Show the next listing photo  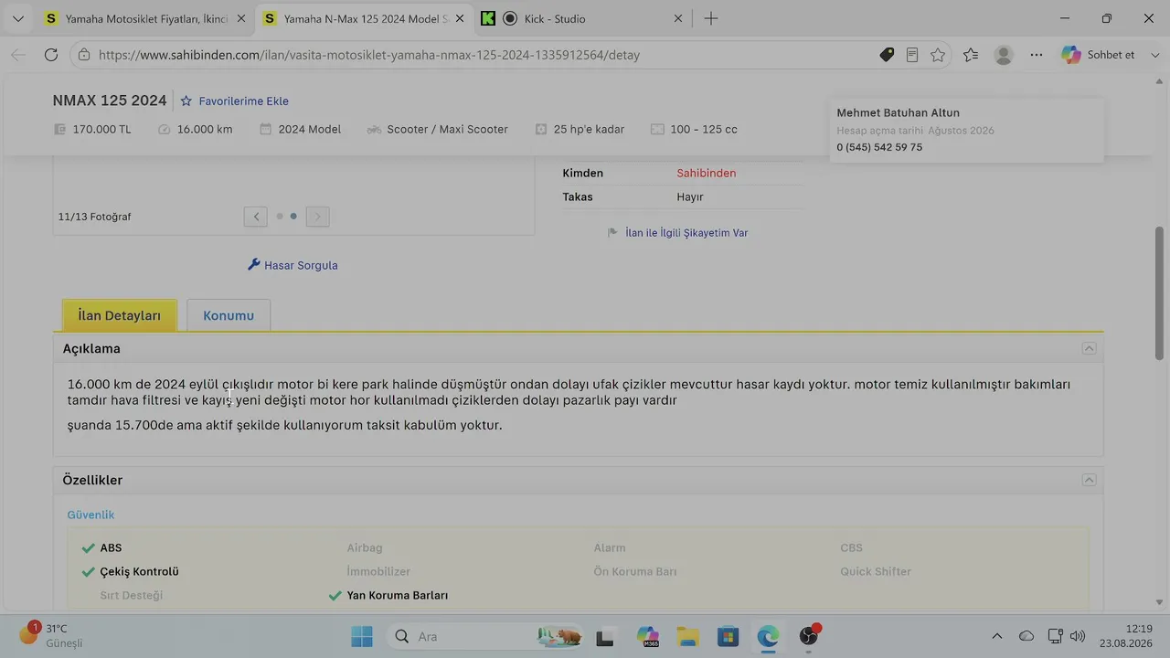[x=317, y=217]
